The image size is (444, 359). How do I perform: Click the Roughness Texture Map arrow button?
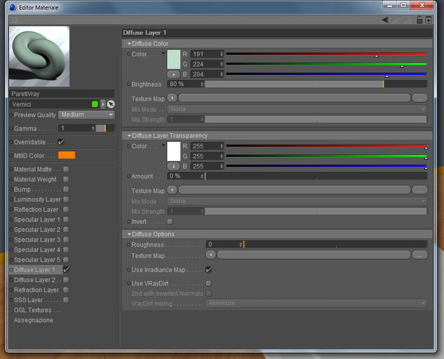pyautogui.click(x=211, y=255)
